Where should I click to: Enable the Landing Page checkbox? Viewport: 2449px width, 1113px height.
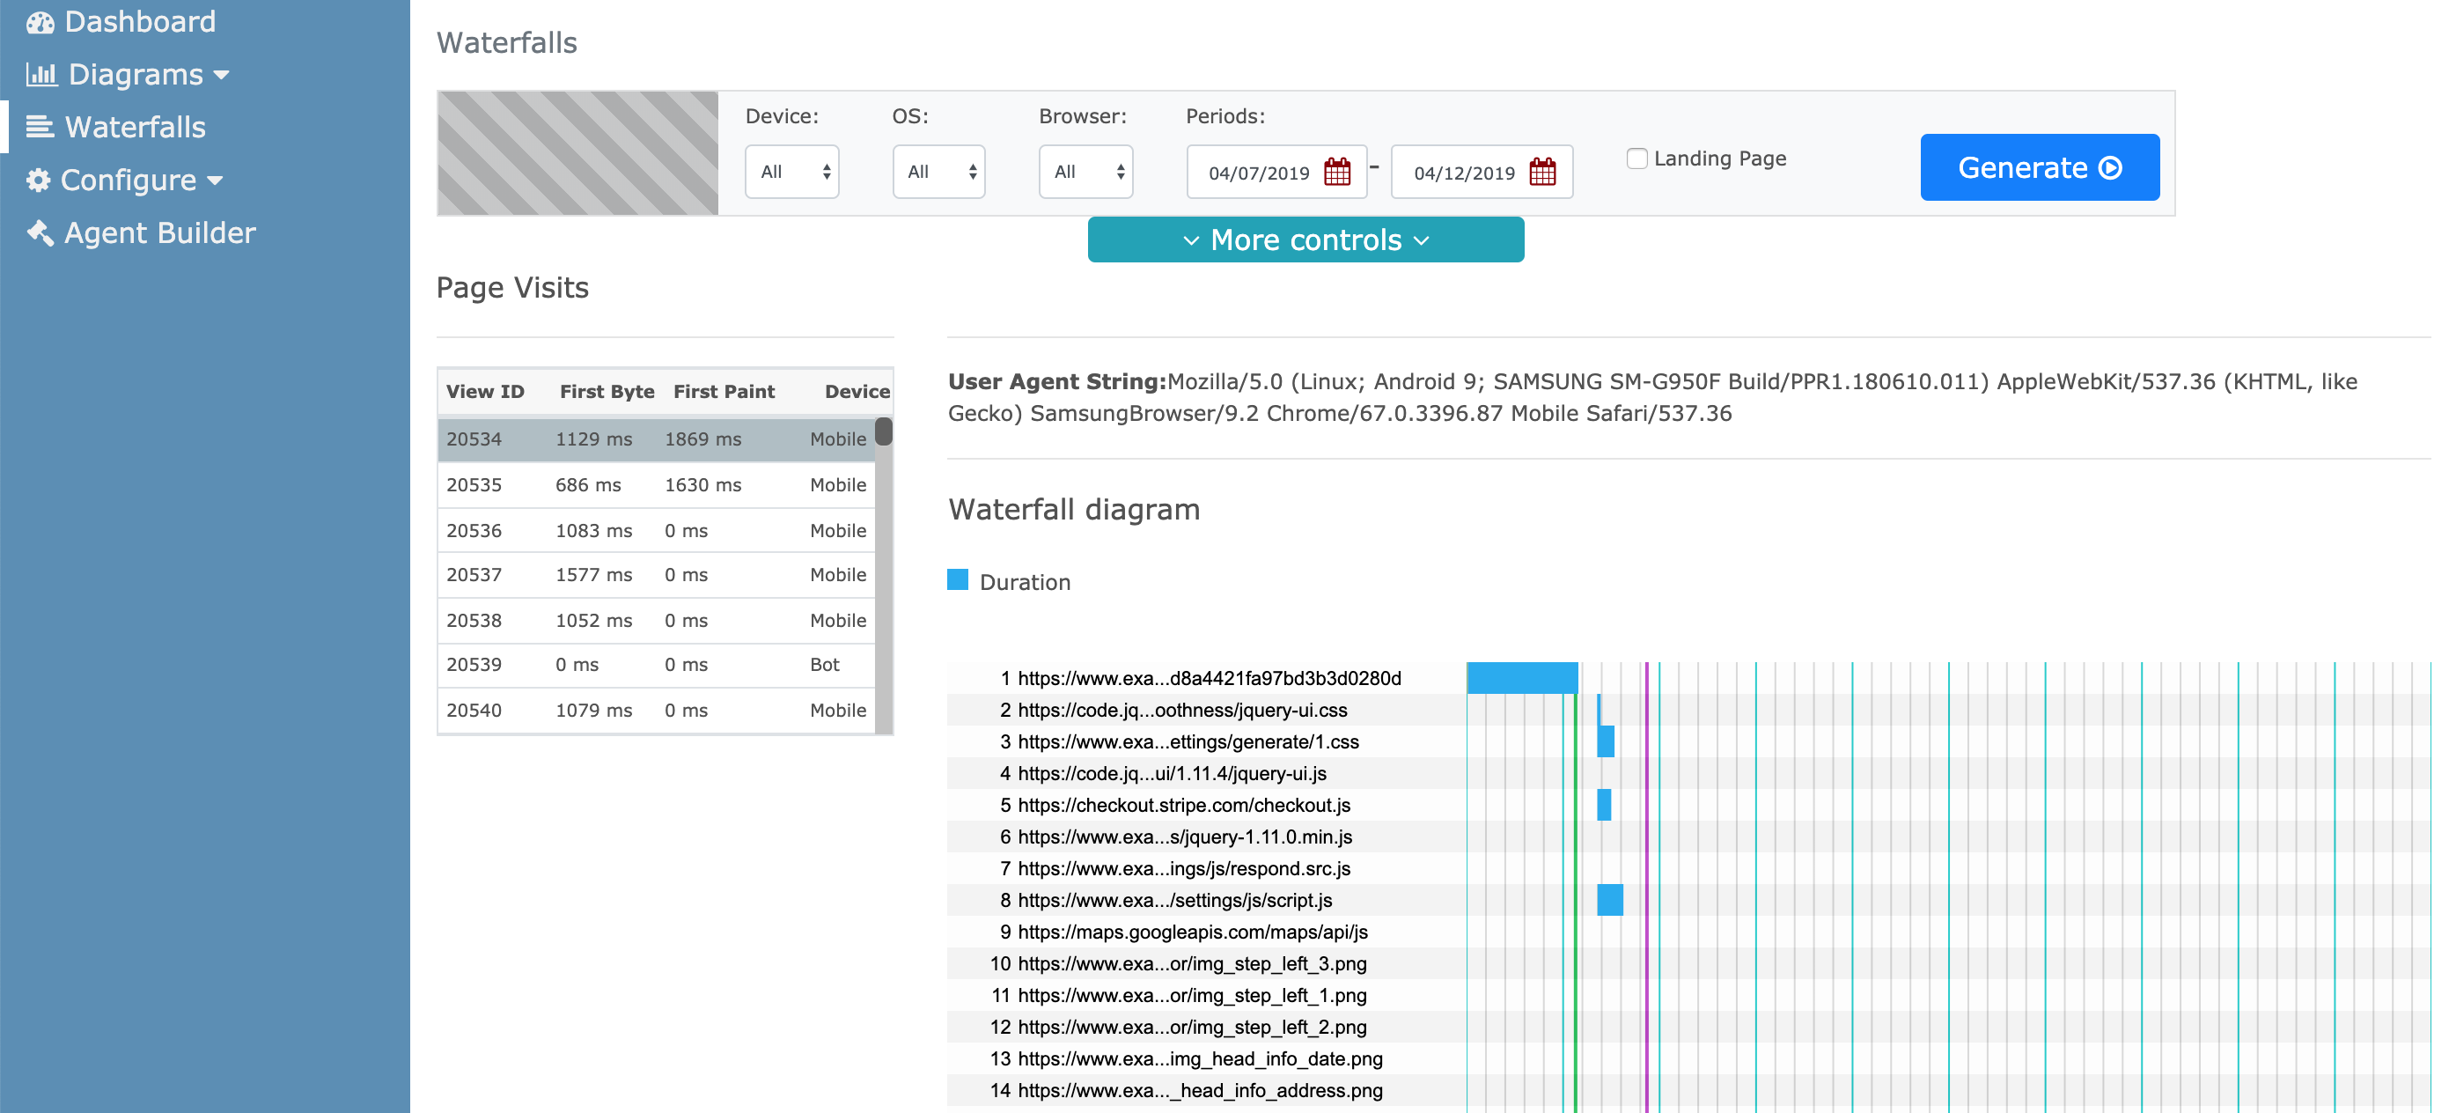[1637, 158]
